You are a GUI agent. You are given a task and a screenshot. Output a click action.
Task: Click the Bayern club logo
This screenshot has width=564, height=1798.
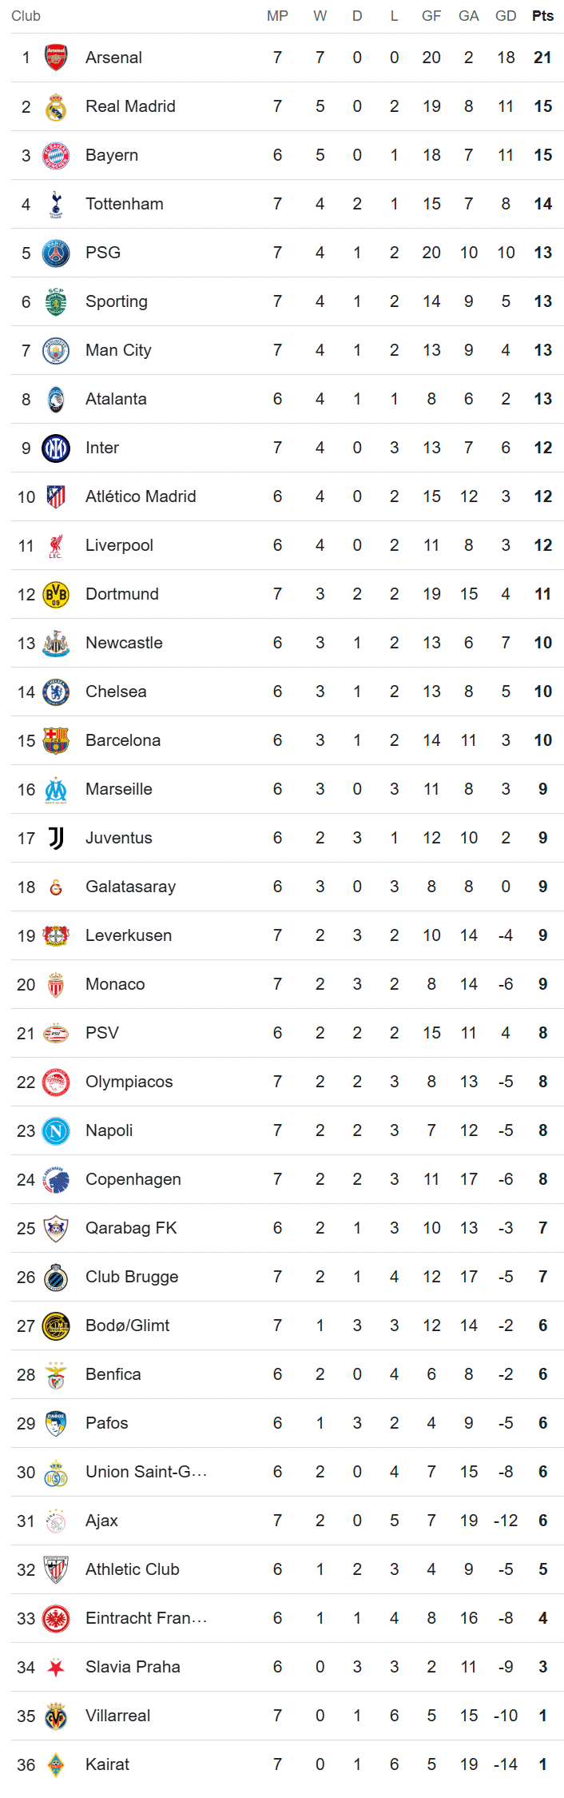pyautogui.click(x=56, y=155)
